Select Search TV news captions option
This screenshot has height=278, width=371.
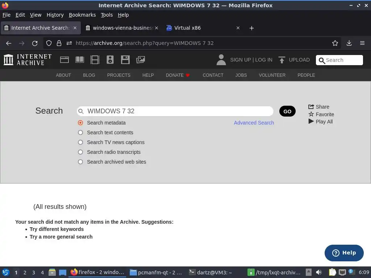(80, 142)
